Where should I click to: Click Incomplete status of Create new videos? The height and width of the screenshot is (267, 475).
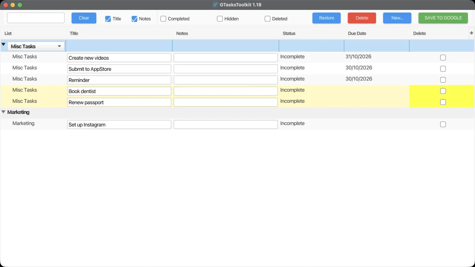point(293,57)
